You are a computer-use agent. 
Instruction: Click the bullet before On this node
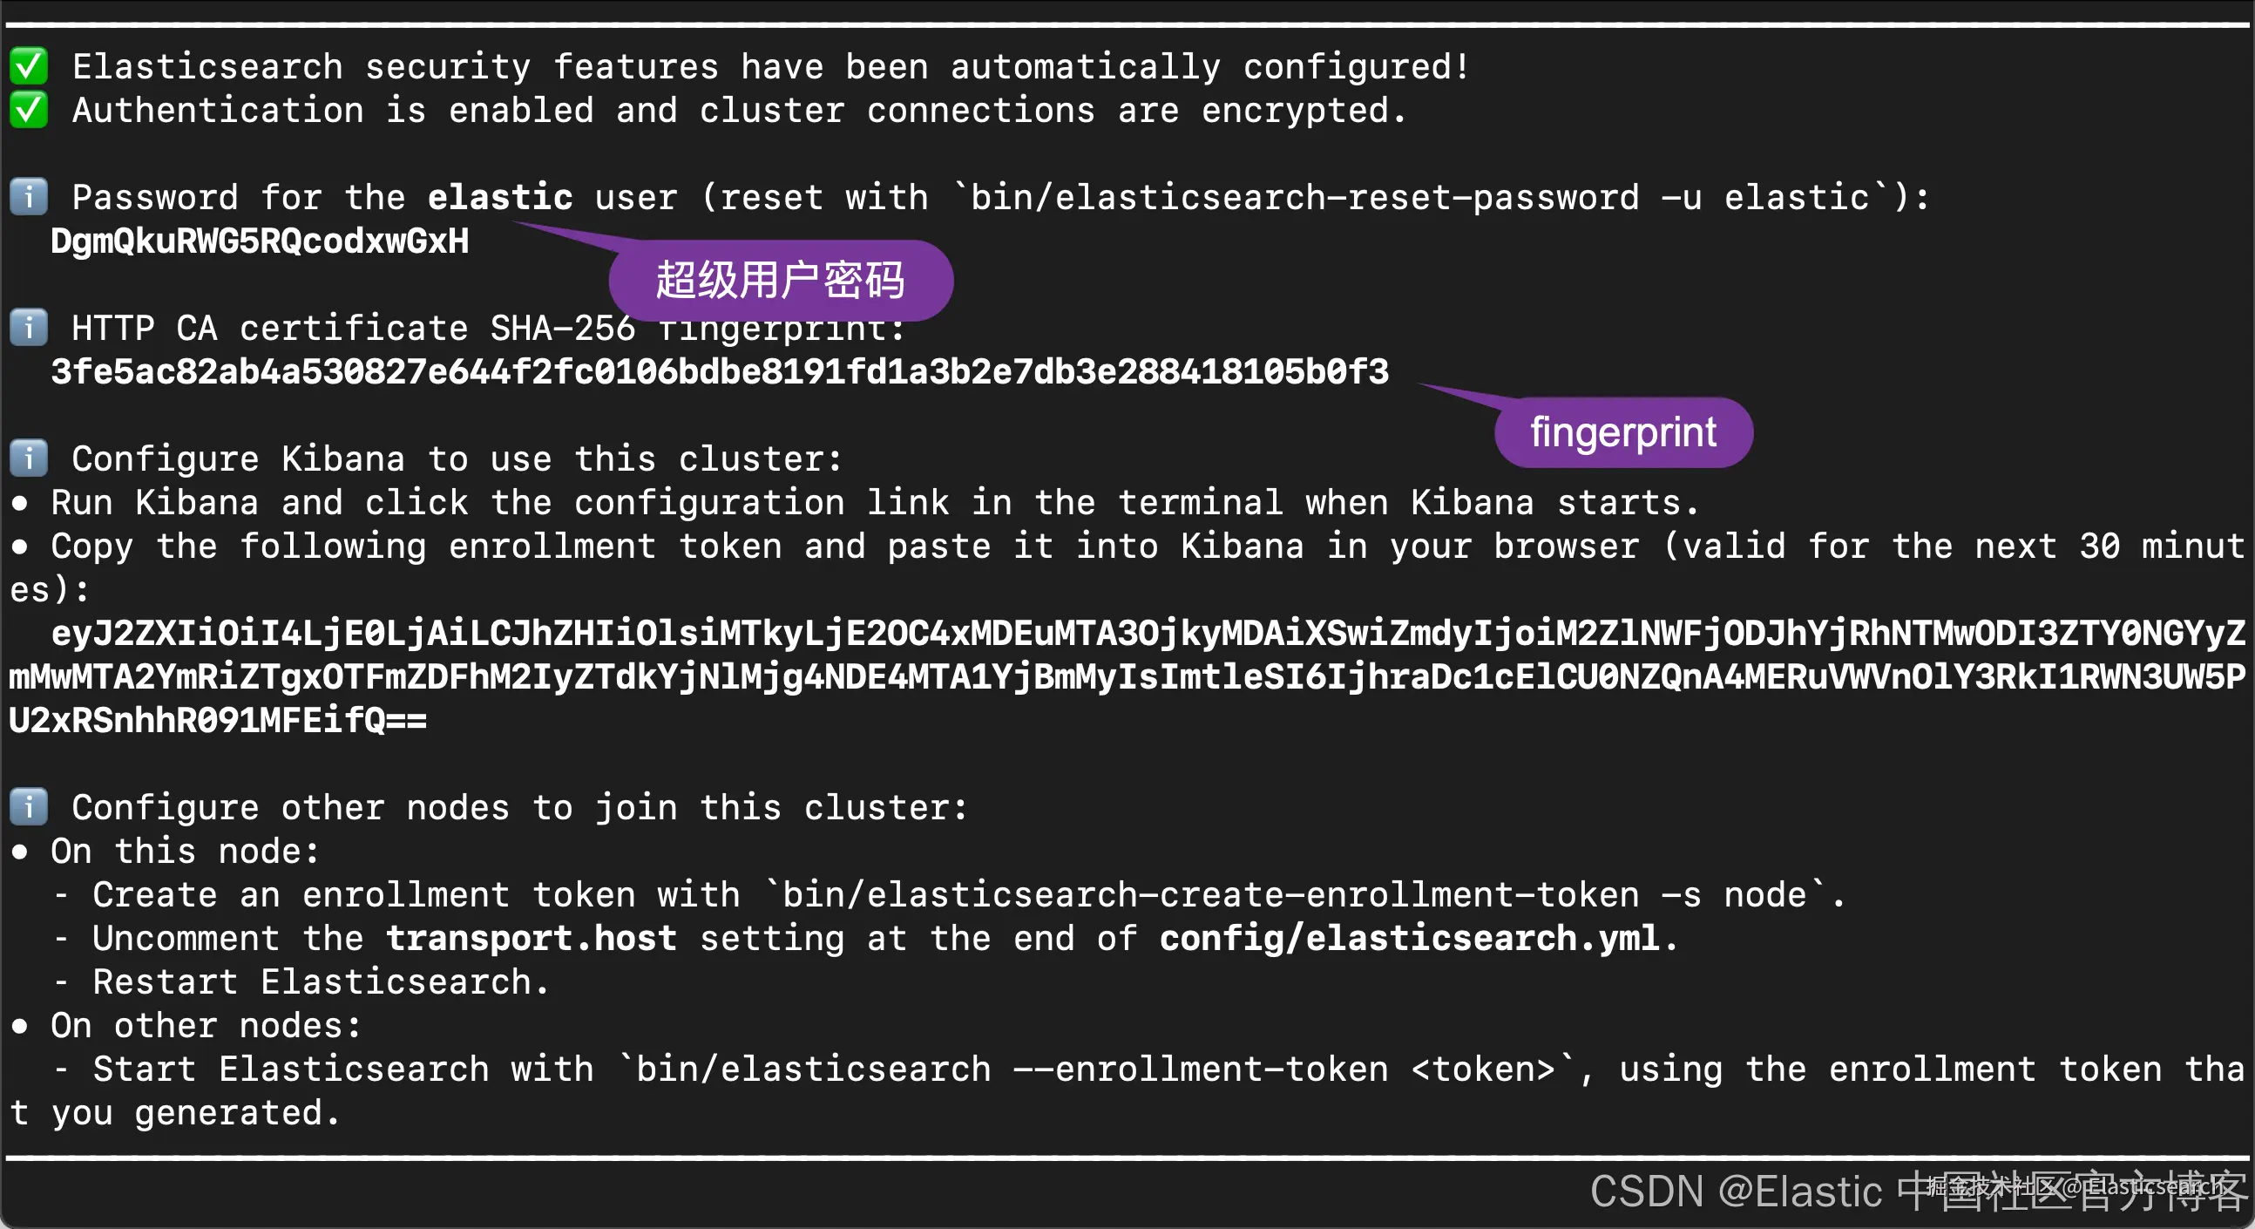coord(19,852)
